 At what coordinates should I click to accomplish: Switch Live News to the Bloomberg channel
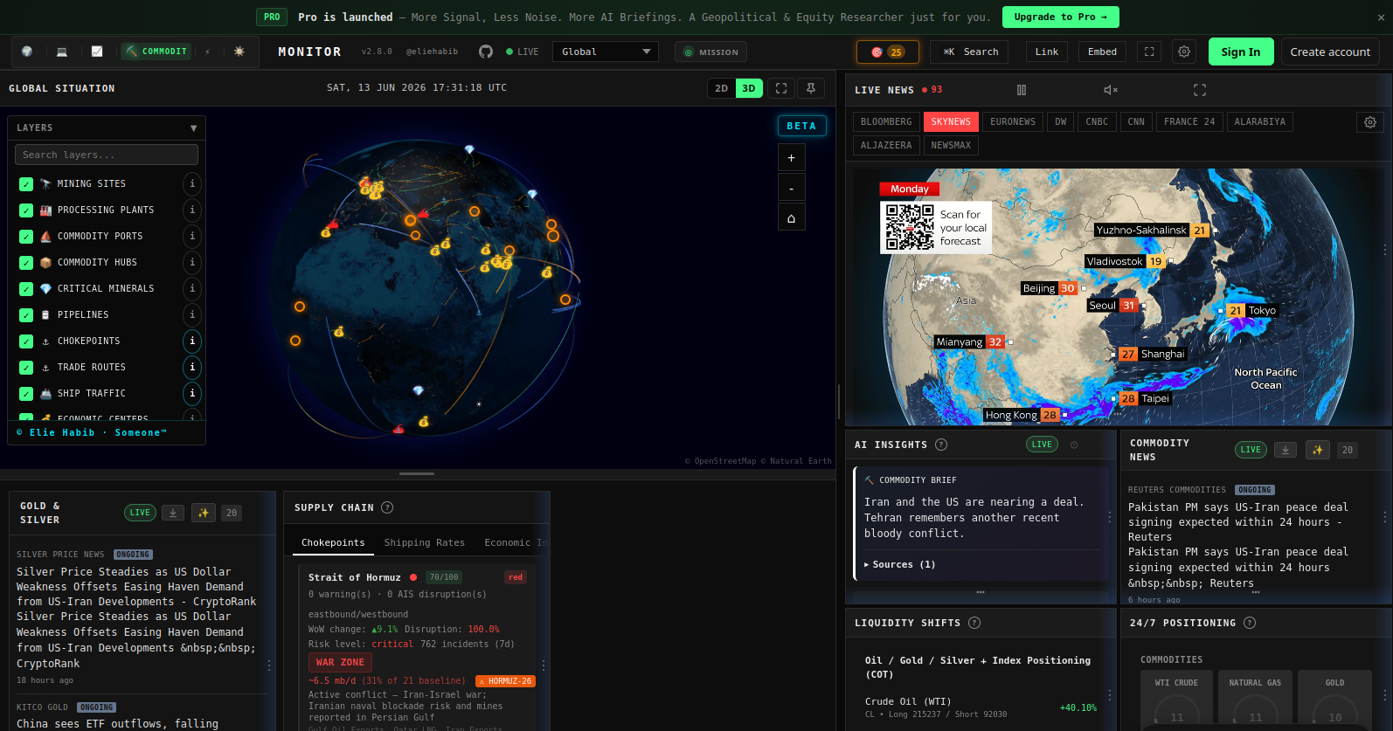click(886, 121)
